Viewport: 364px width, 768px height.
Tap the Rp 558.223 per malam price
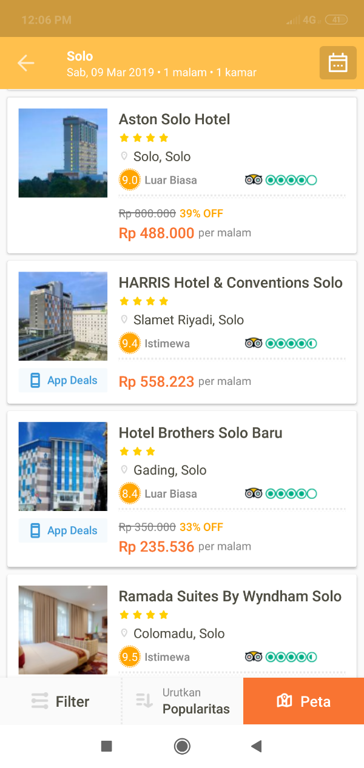184,381
